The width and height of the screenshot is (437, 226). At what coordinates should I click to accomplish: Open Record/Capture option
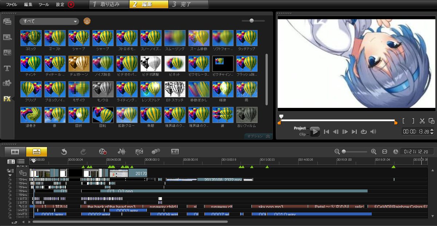(x=103, y=152)
